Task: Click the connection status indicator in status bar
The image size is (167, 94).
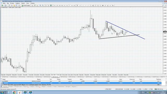Action: (159, 89)
